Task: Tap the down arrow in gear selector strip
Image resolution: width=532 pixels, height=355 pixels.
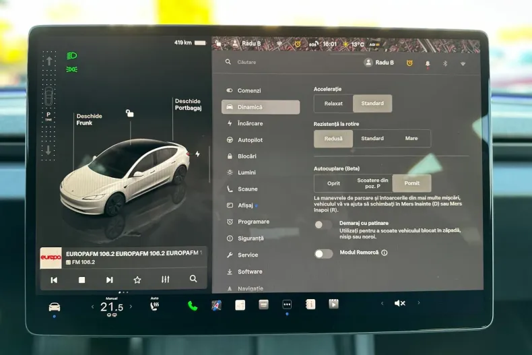Action: pyautogui.click(x=48, y=150)
